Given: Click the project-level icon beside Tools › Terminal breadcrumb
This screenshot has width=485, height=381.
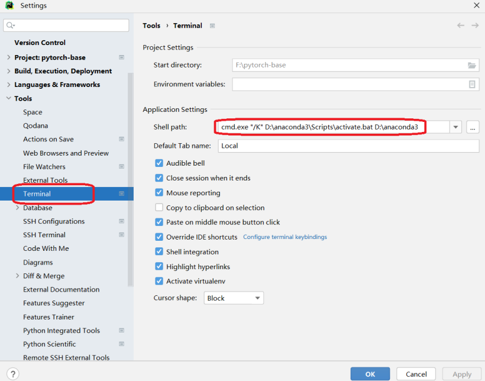Looking at the screenshot, I should point(212,26).
